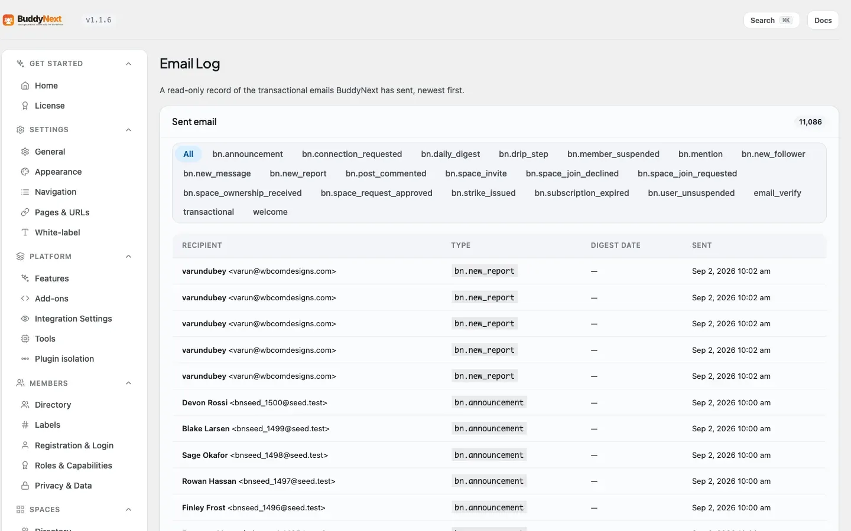The image size is (851, 531).
Task: Click the Features sparkle icon
Action: (x=25, y=278)
